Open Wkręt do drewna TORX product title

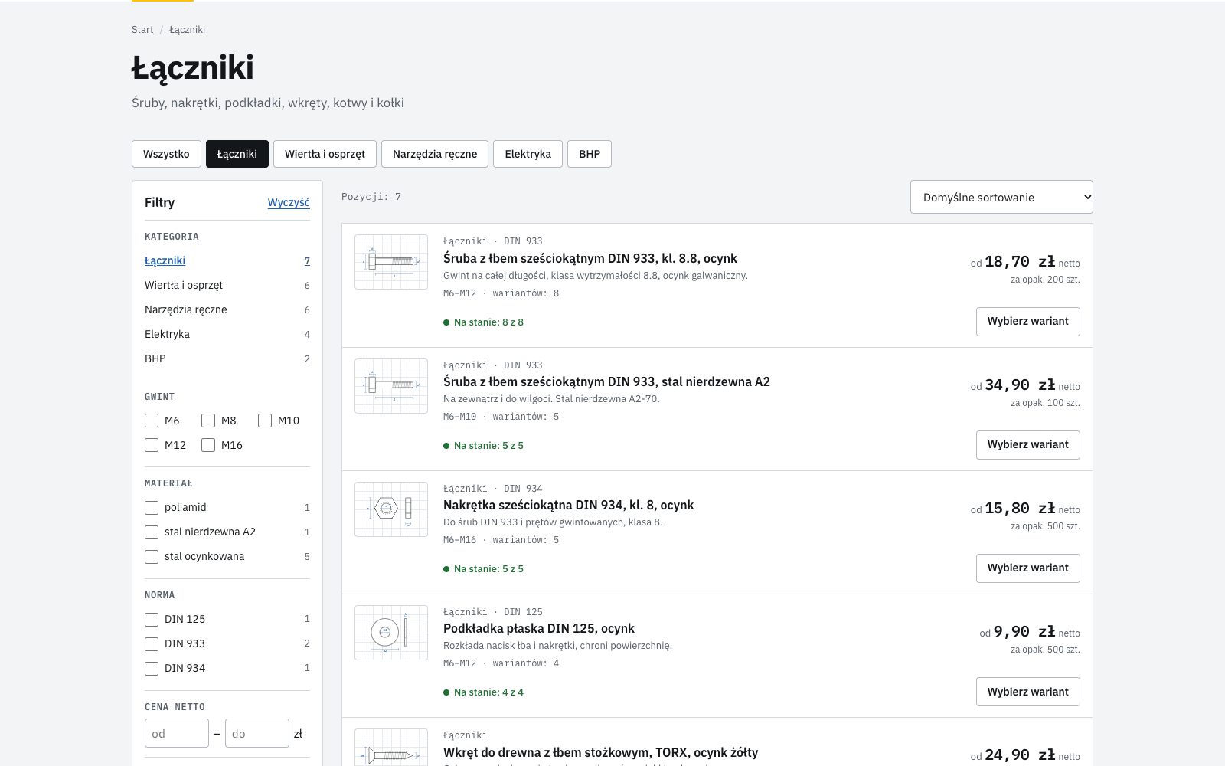click(601, 752)
